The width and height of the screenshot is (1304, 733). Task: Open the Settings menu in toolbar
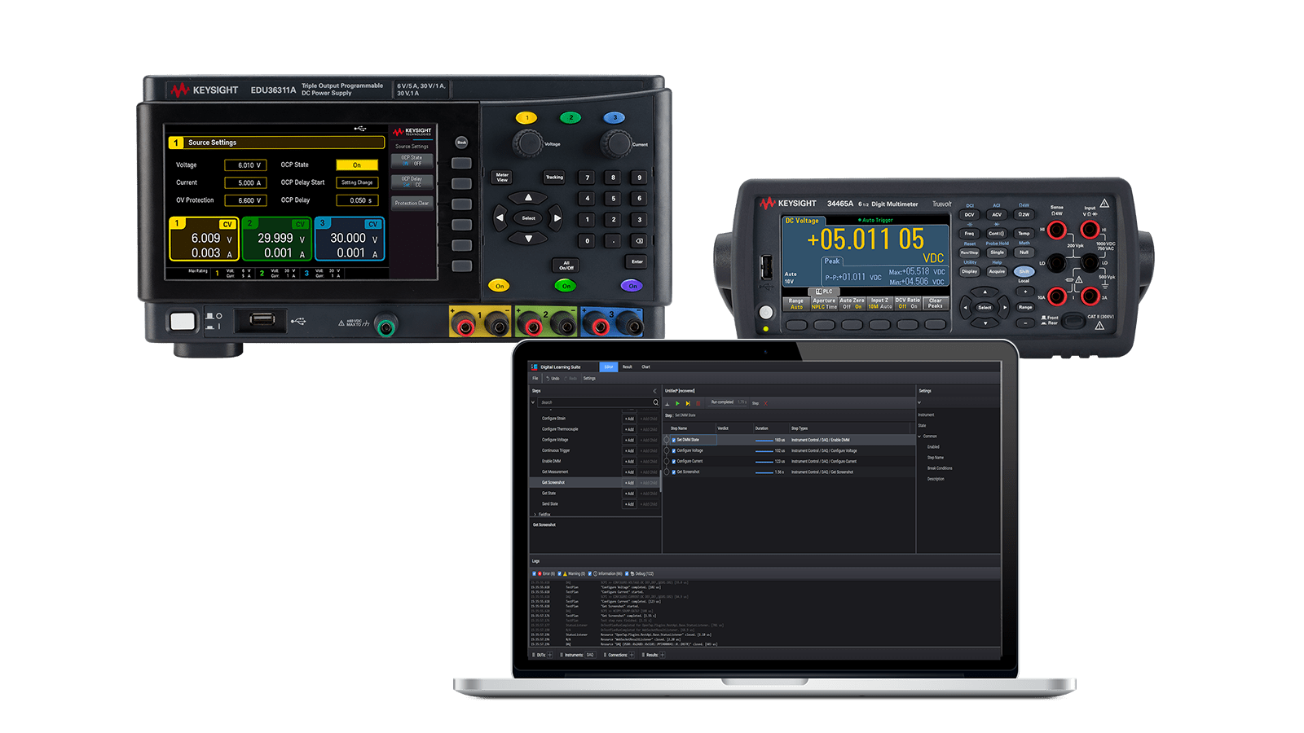(x=589, y=378)
